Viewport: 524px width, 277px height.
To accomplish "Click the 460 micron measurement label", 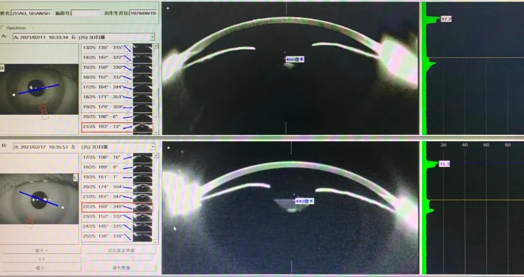I will 295,59.
